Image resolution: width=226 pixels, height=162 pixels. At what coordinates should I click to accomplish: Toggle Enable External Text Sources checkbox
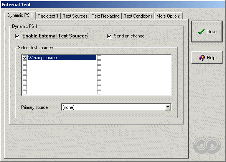coord(17,36)
